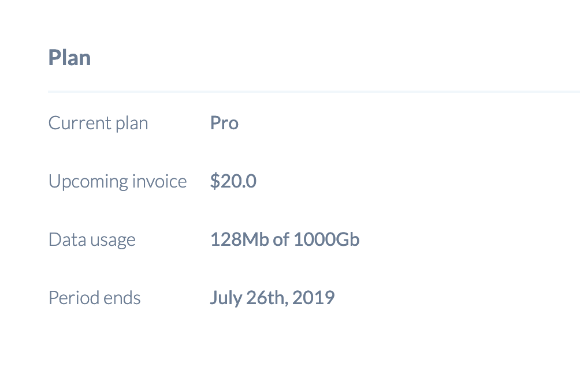Select the Upcoming invoice label
The width and height of the screenshot is (580, 367).
117,182
